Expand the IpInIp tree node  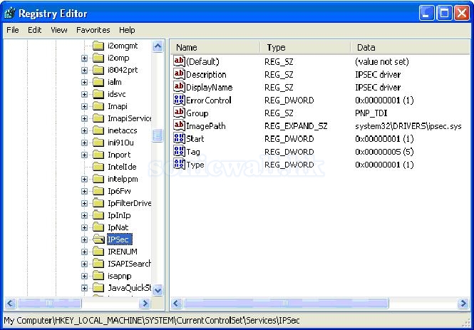point(84,215)
